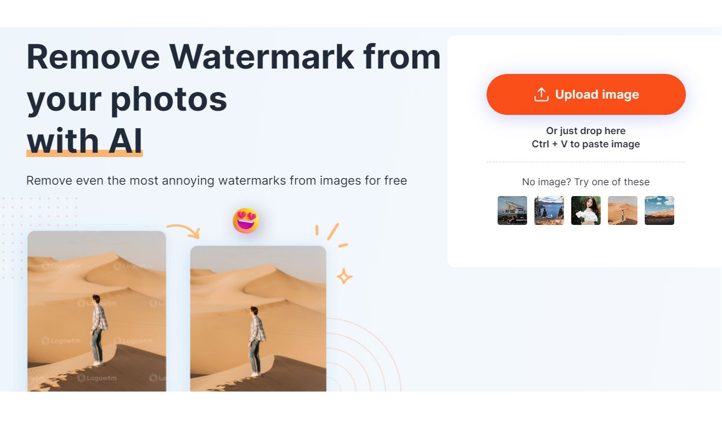Viewport: 722px width, 421px height.
Task: Pick the woman in white dress sample
Action: [x=586, y=210]
